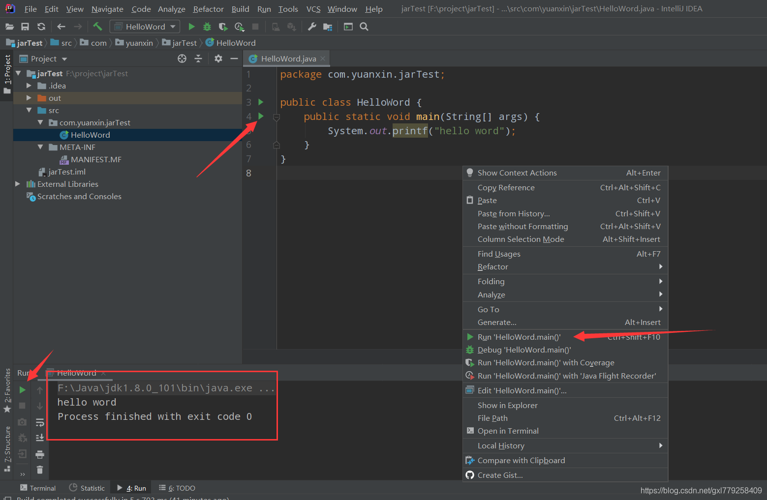
Task: Clear run console with trash icon
Action: tap(40, 470)
